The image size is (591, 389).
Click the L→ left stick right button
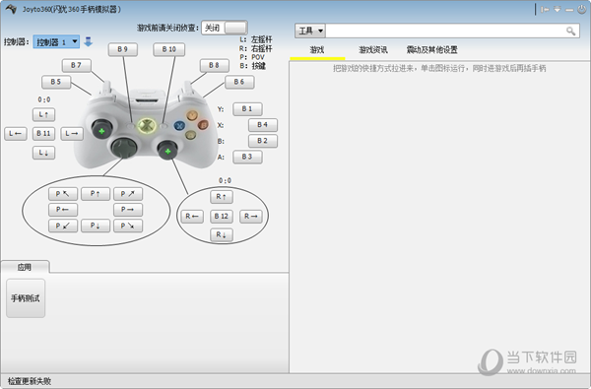click(72, 133)
